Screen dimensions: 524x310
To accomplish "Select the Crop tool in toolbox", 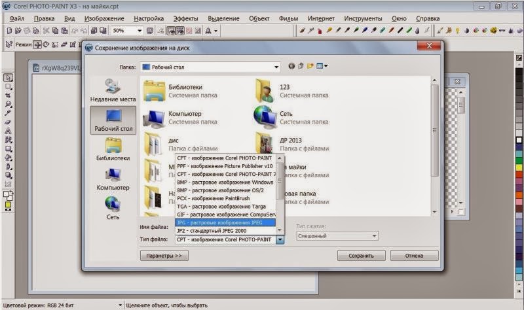I will pyautogui.click(x=9, y=95).
